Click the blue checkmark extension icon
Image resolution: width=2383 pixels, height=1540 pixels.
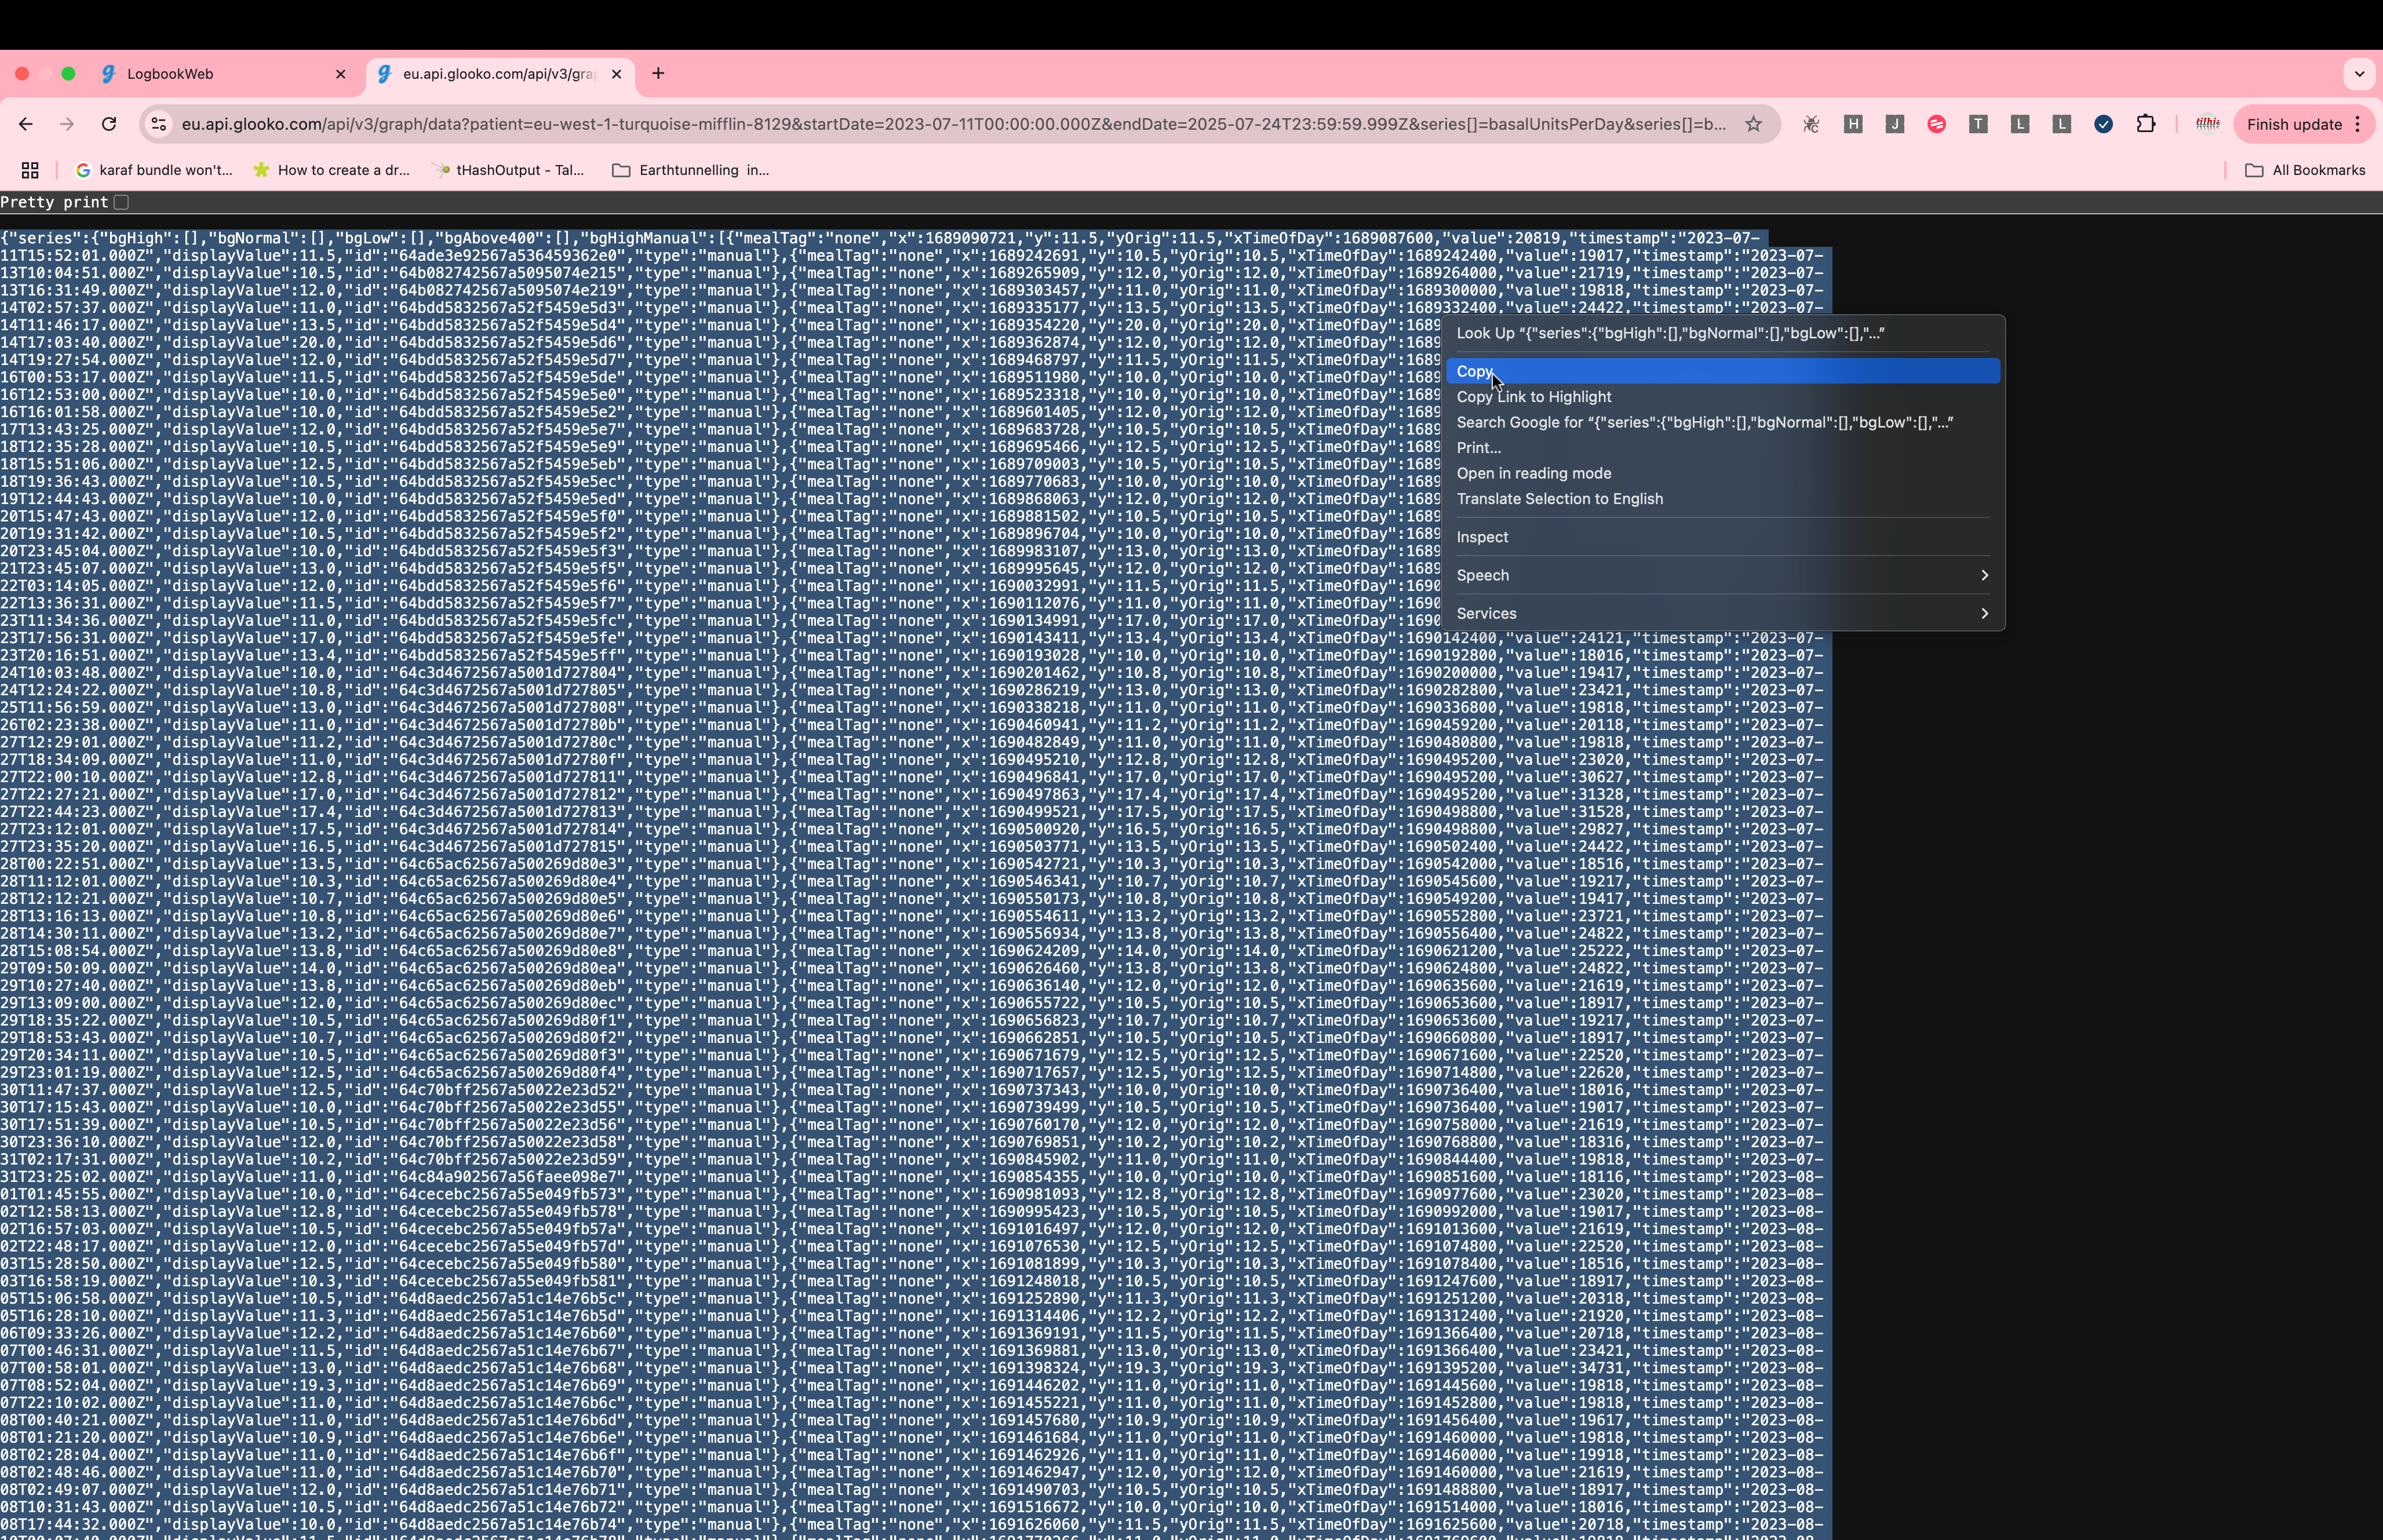click(x=2103, y=124)
